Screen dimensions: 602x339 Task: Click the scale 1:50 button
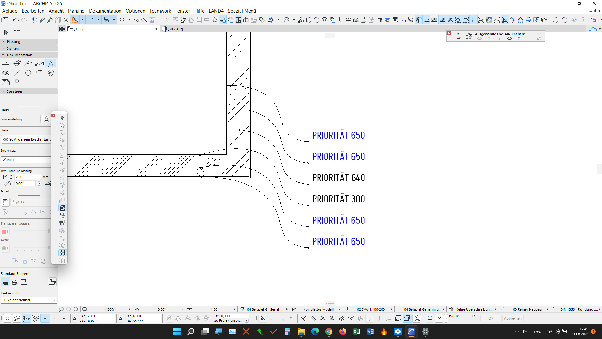214,309
